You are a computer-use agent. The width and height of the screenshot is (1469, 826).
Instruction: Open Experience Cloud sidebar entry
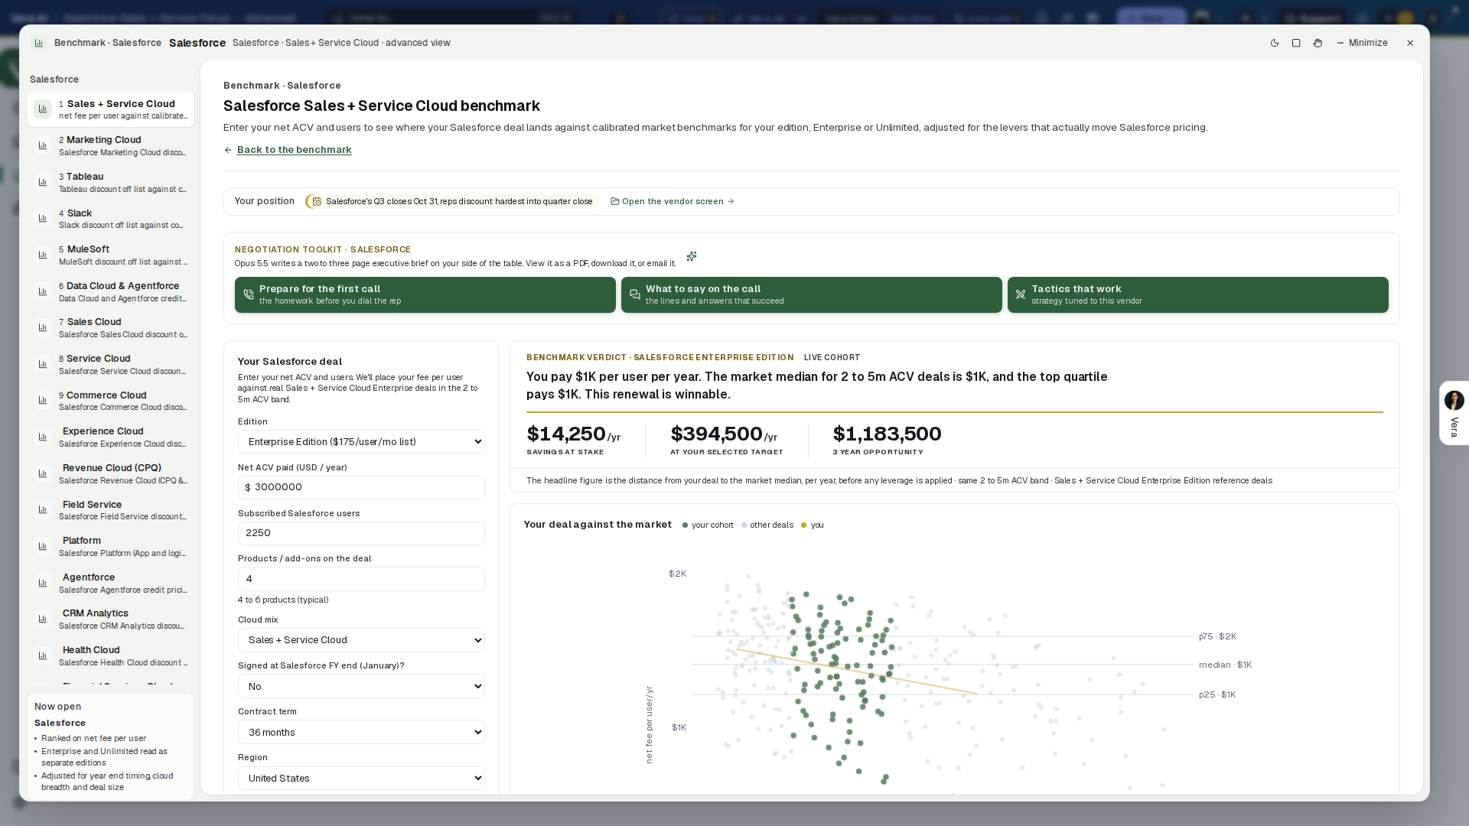click(x=110, y=437)
